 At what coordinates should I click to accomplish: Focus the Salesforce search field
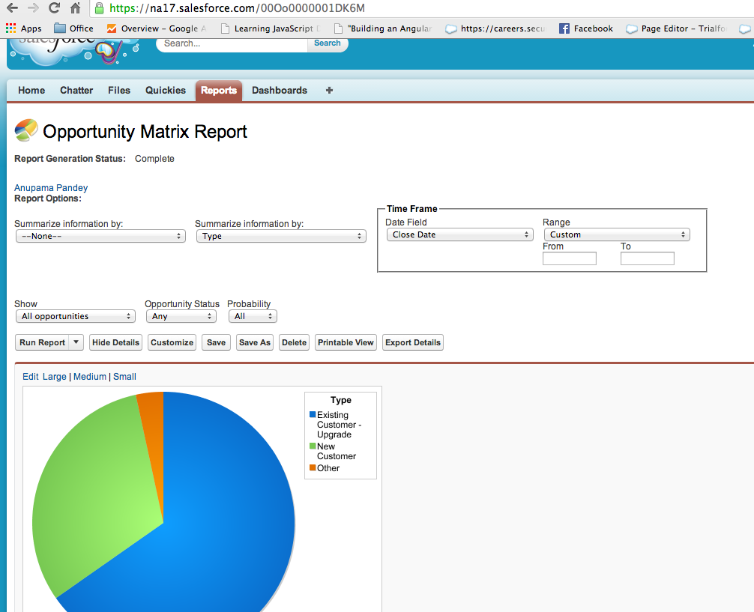[x=232, y=43]
